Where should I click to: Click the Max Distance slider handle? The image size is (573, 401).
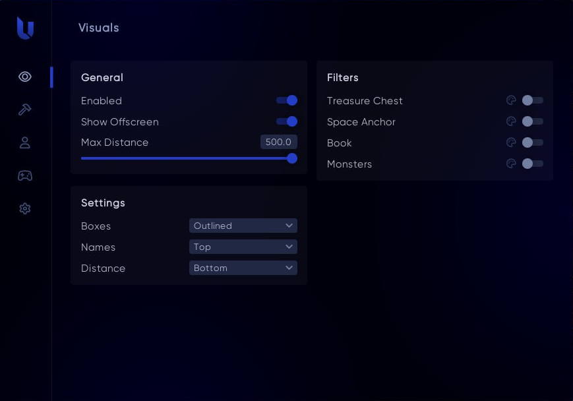point(292,158)
